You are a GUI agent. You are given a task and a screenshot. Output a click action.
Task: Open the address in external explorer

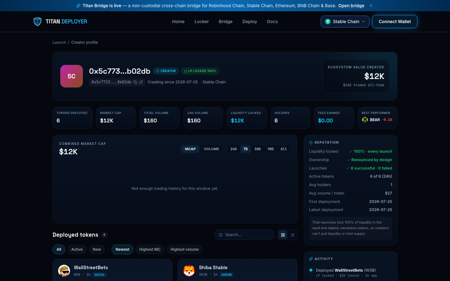[x=141, y=82]
